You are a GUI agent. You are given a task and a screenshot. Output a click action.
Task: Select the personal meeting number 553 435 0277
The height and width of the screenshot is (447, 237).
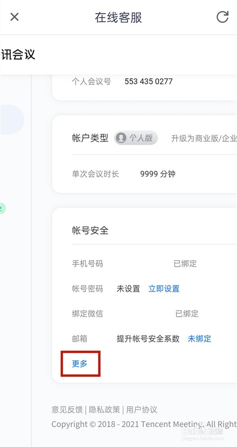coord(149,81)
